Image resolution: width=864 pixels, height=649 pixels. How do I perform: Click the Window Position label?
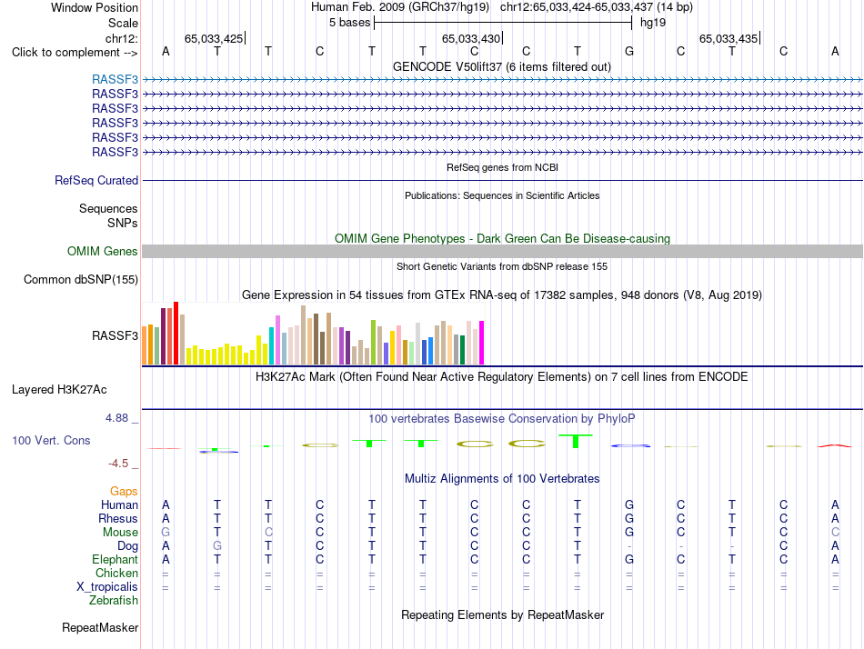pos(95,7)
